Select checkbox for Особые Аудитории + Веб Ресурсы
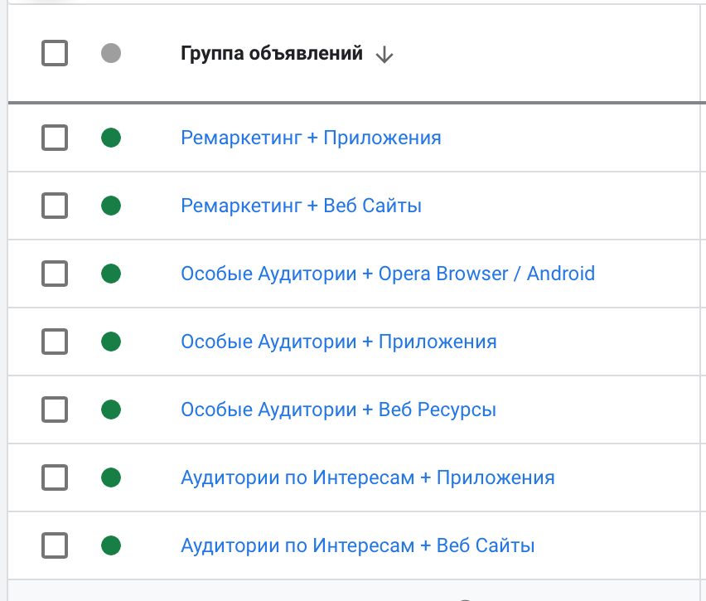 [55, 410]
